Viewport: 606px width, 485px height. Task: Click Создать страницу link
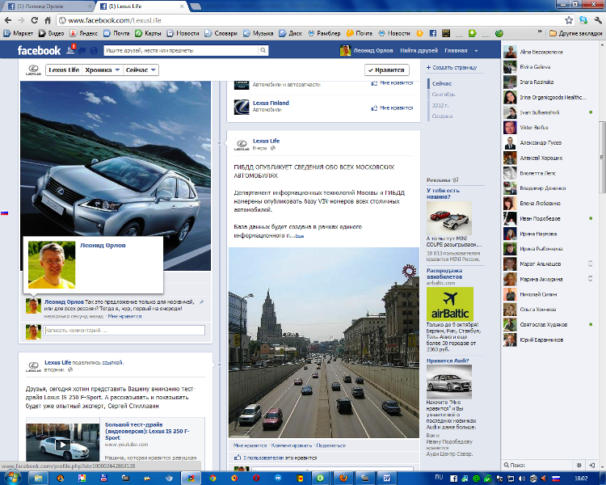pyautogui.click(x=452, y=68)
